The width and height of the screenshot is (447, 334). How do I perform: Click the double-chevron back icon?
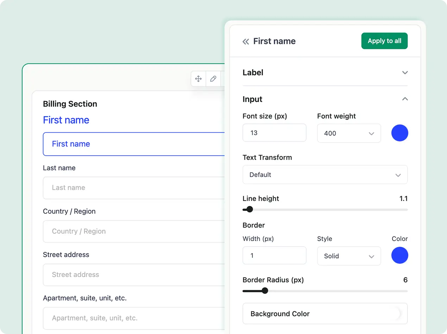(246, 41)
